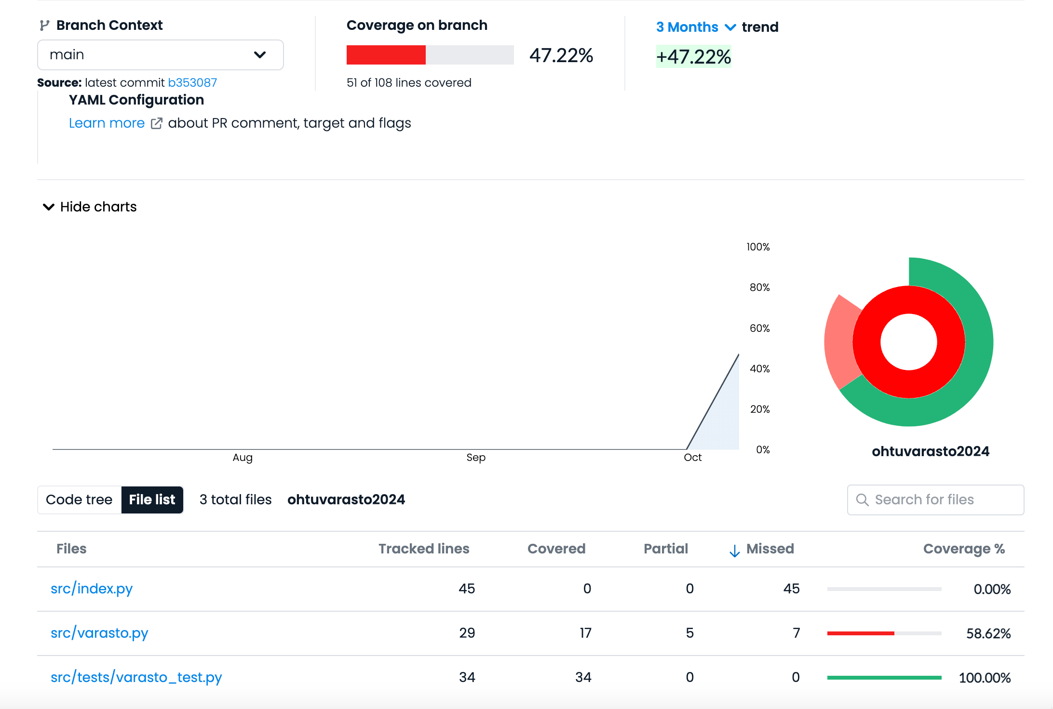The height and width of the screenshot is (709, 1053).
Task: Click the red inner ring of the sunburst chart
Action: tap(909, 300)
